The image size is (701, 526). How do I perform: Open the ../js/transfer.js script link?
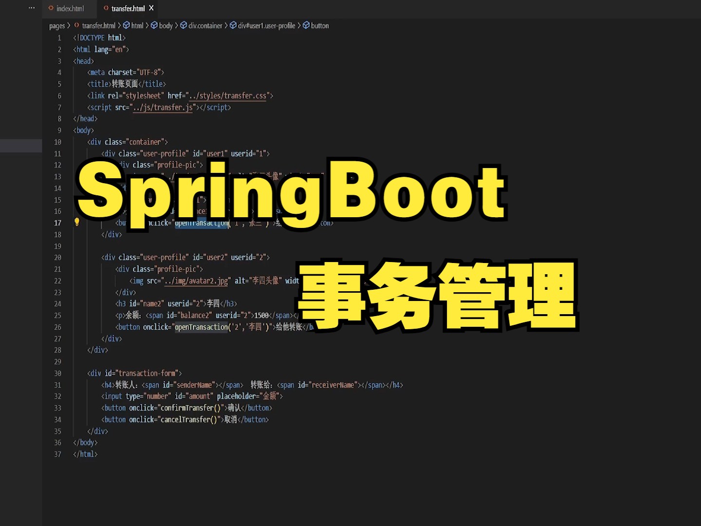click(x=163, y=108)
